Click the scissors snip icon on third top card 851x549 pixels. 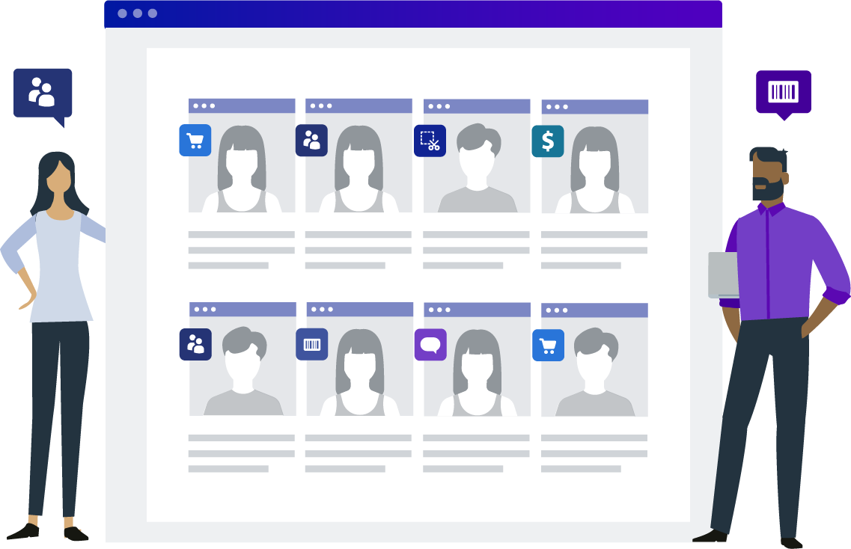[x=430, y=141]
